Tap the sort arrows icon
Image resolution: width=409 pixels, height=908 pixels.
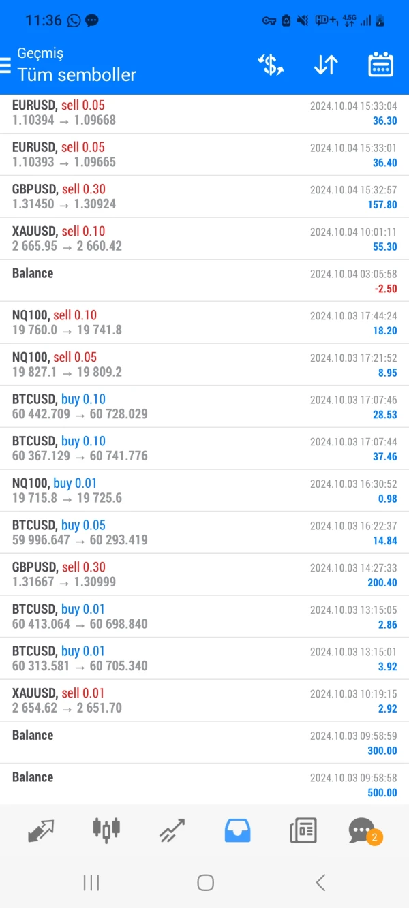tap(326, 65)
